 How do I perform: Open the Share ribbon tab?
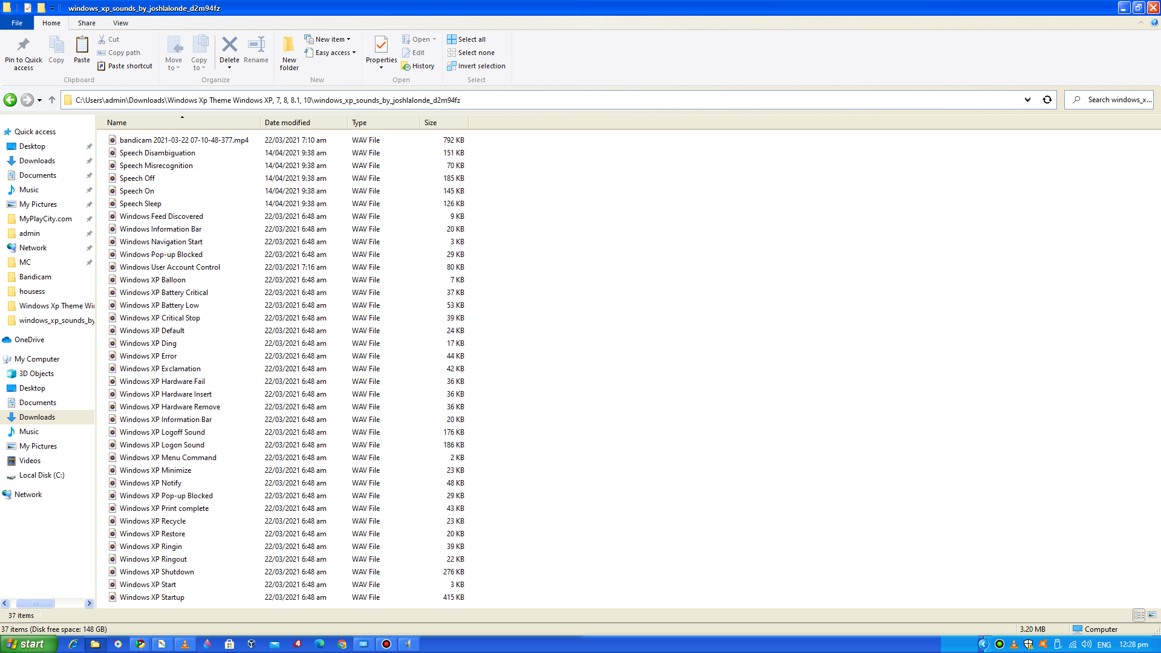point(86,23)
